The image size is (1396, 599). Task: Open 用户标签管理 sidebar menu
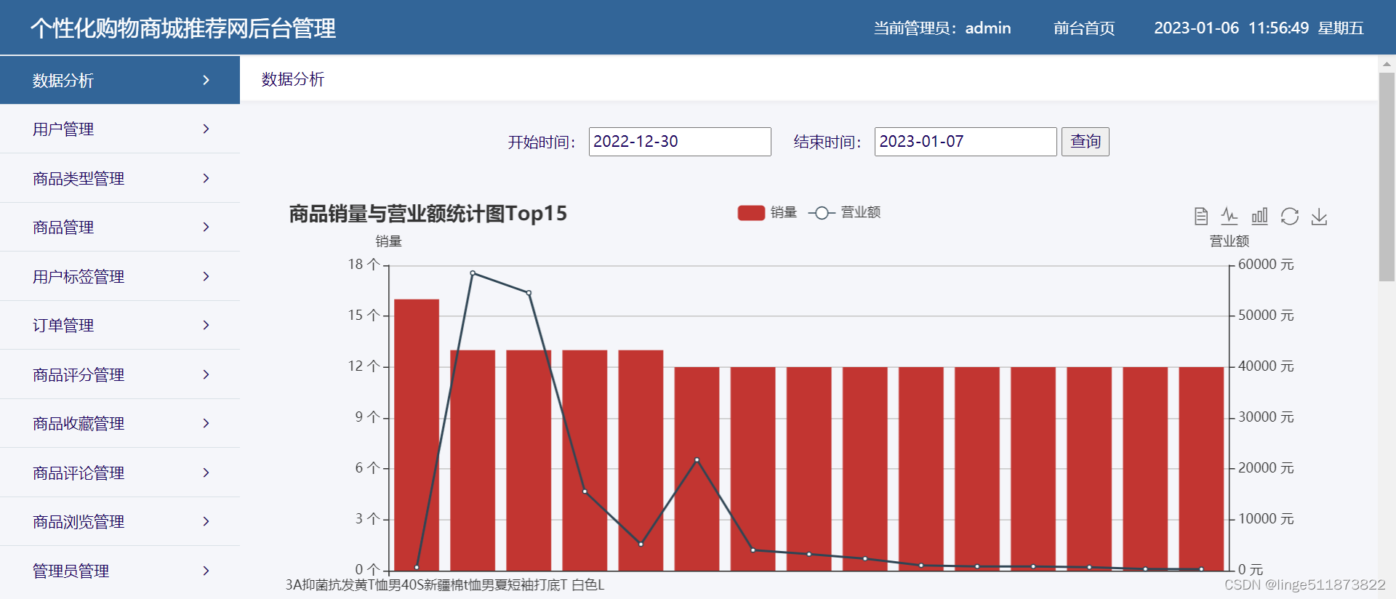coord(120,276)
